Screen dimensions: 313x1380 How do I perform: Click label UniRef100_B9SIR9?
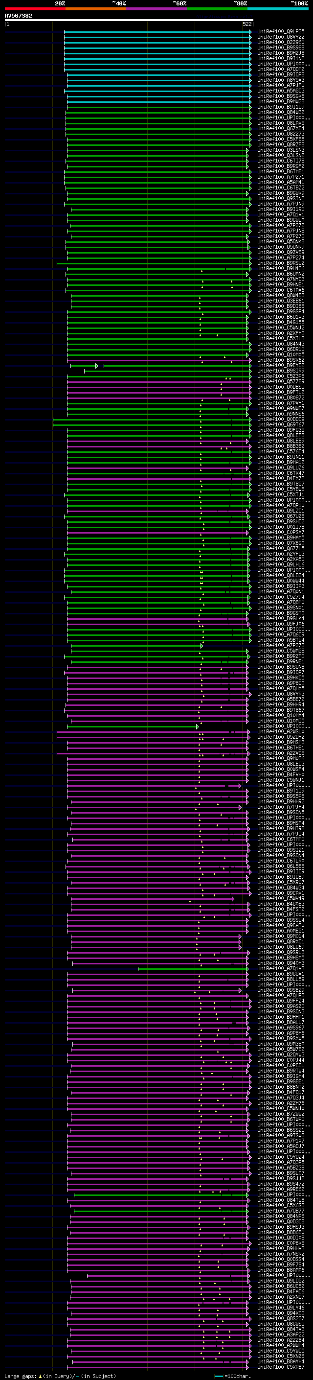pyautogui.click(x=281, y=371)
